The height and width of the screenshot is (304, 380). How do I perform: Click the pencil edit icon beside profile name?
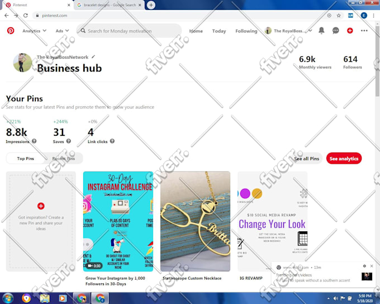tap(93, 57)
